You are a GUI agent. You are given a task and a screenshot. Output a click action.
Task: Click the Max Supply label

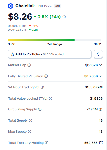tap(17, 132)
